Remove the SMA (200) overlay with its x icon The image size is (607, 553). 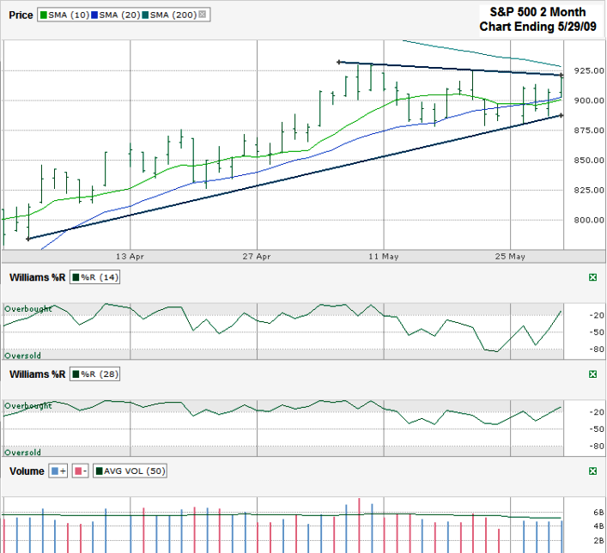pyautogui.click(x=202, y=15)
